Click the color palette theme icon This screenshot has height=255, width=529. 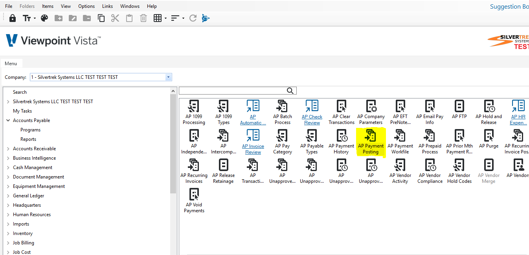[x=44, y=18]
